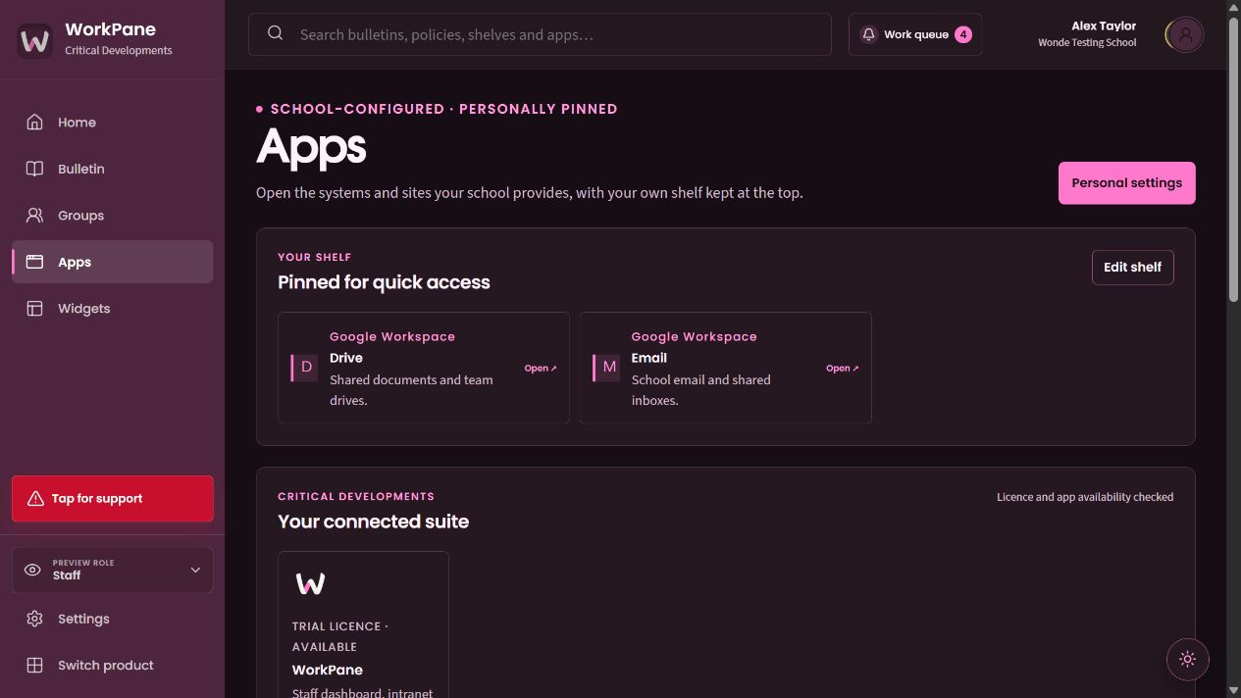Click 'Wonde Testing School' text
This screenshot has height=698, width=1241.
1087,43
